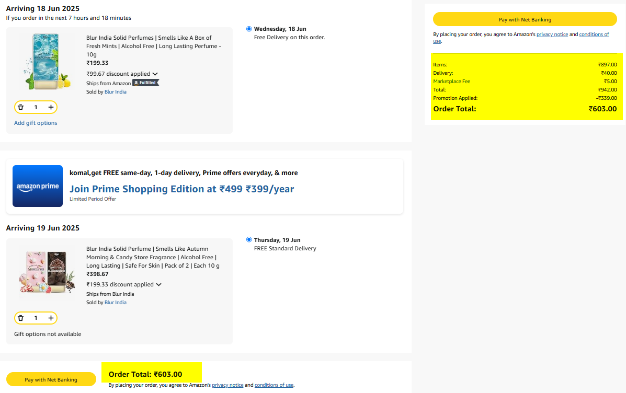This screenshot has width=626, height=393.
Task: Click Join Prime Shopping Edition offer
Action: pos(181,189)
